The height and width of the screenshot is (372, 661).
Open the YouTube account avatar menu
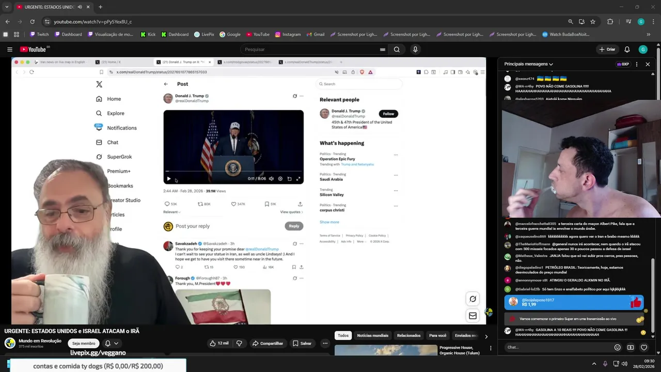[643, 50]
